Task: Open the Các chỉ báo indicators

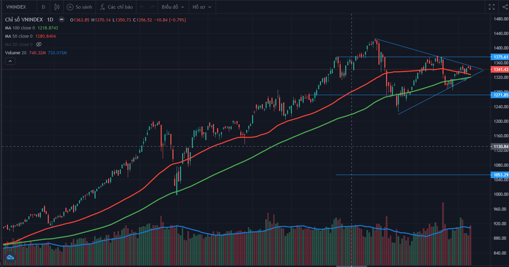Action: pyautogui.click(x=116, y=7)
